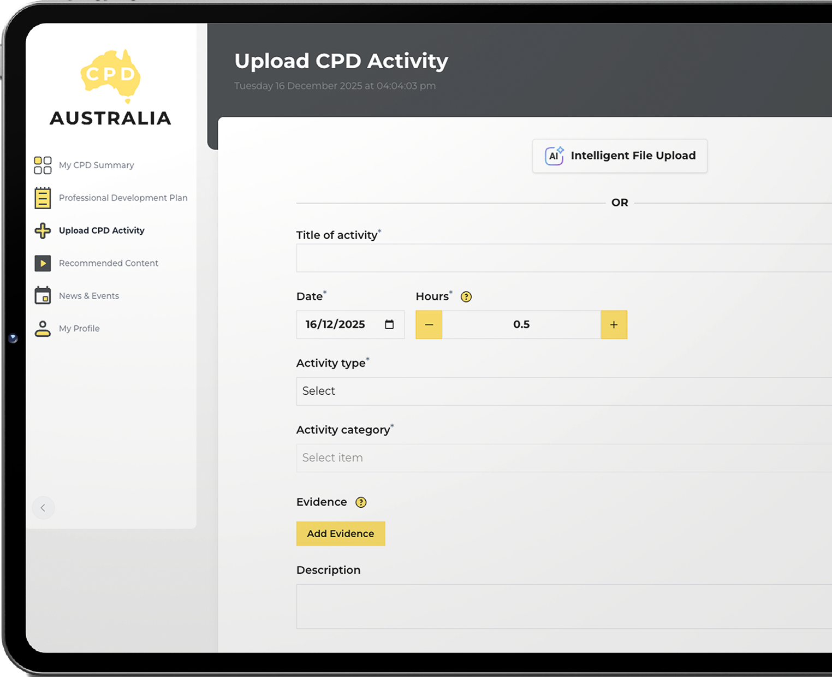Viewport: 832px width, 677px height.
Task: Click into the Title of activity field
Action: (x=562, y=258)
